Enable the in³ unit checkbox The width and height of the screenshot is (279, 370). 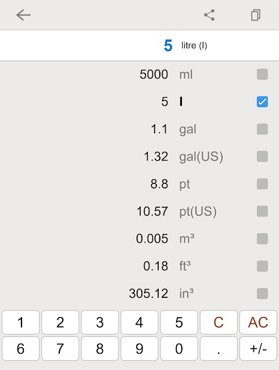(262, 294)
